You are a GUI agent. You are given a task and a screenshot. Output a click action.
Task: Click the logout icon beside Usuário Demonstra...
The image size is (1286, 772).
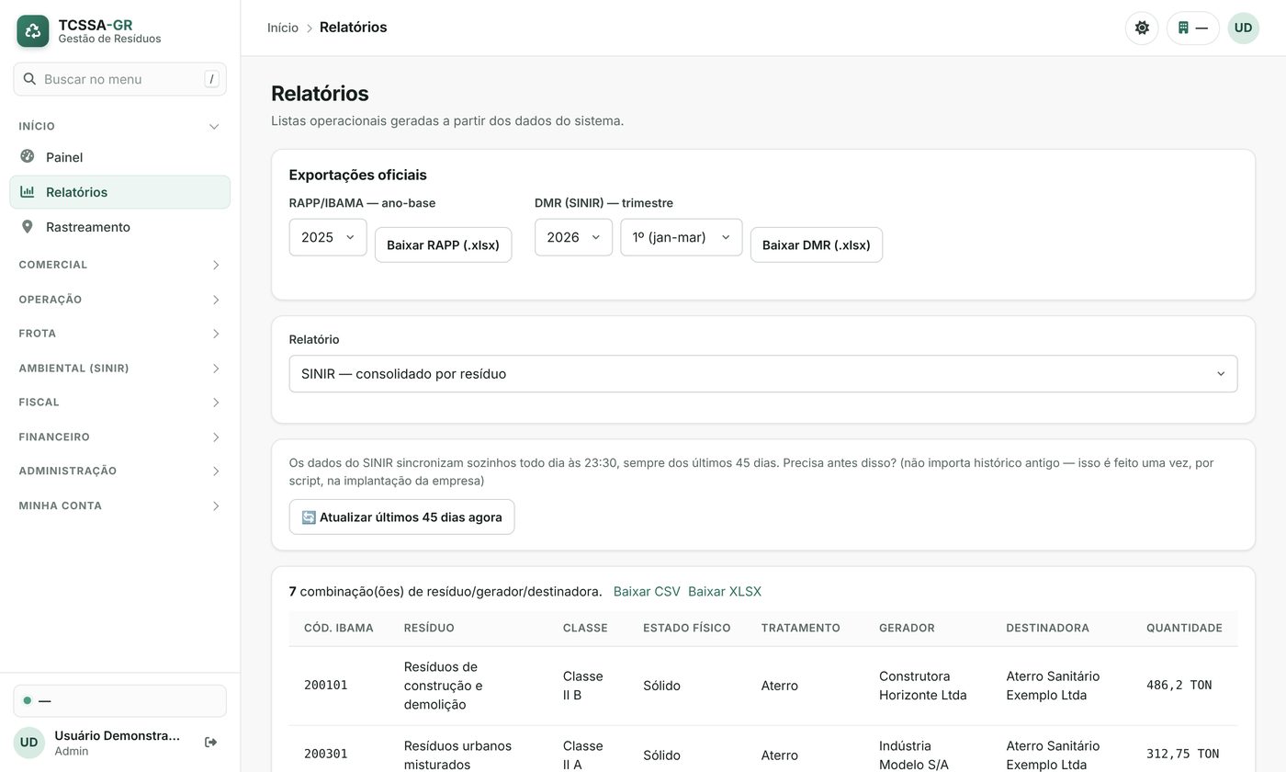210,742
